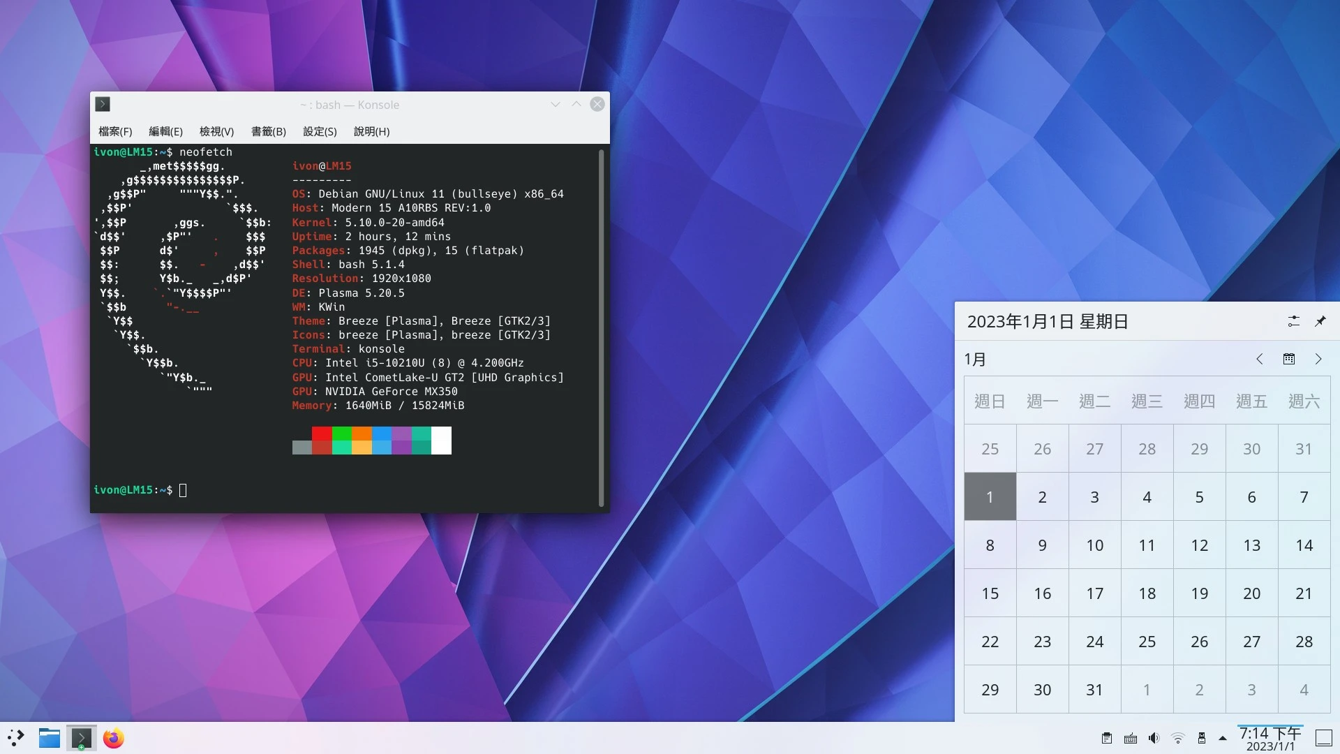The image size is (1340, 754).
Task: Toggle show desktop button in panel
Action: coord(1323,738)
